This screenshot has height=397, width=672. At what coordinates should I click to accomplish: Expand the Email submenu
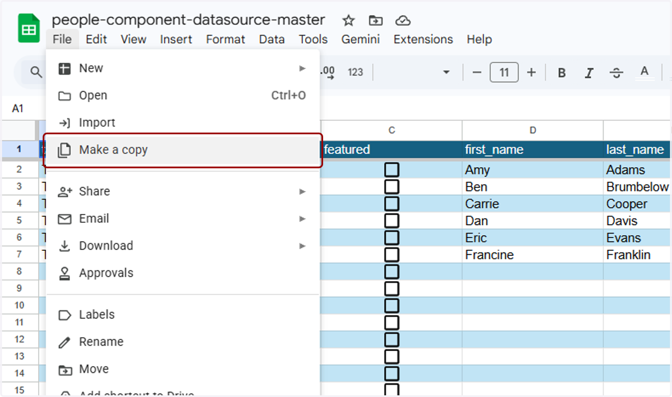tap(183, 218)
